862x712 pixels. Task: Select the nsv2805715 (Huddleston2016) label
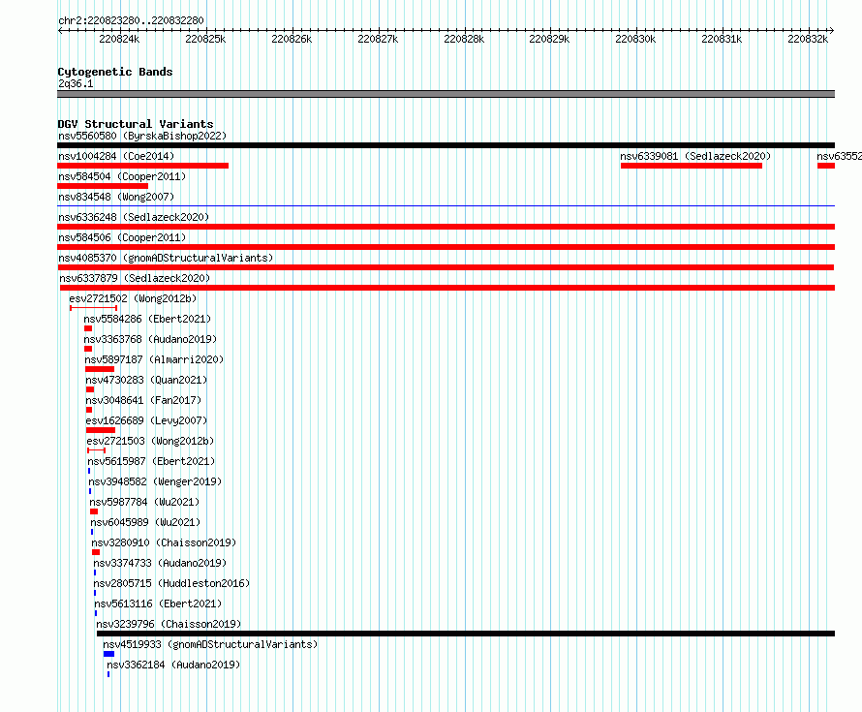[x=171, y=583]
